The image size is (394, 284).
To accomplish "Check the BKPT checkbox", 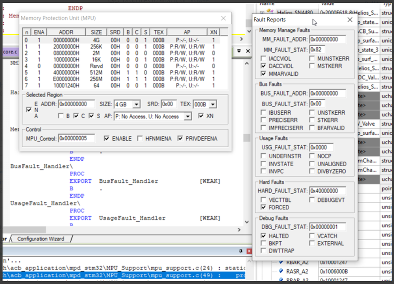I will click(263, 243).
